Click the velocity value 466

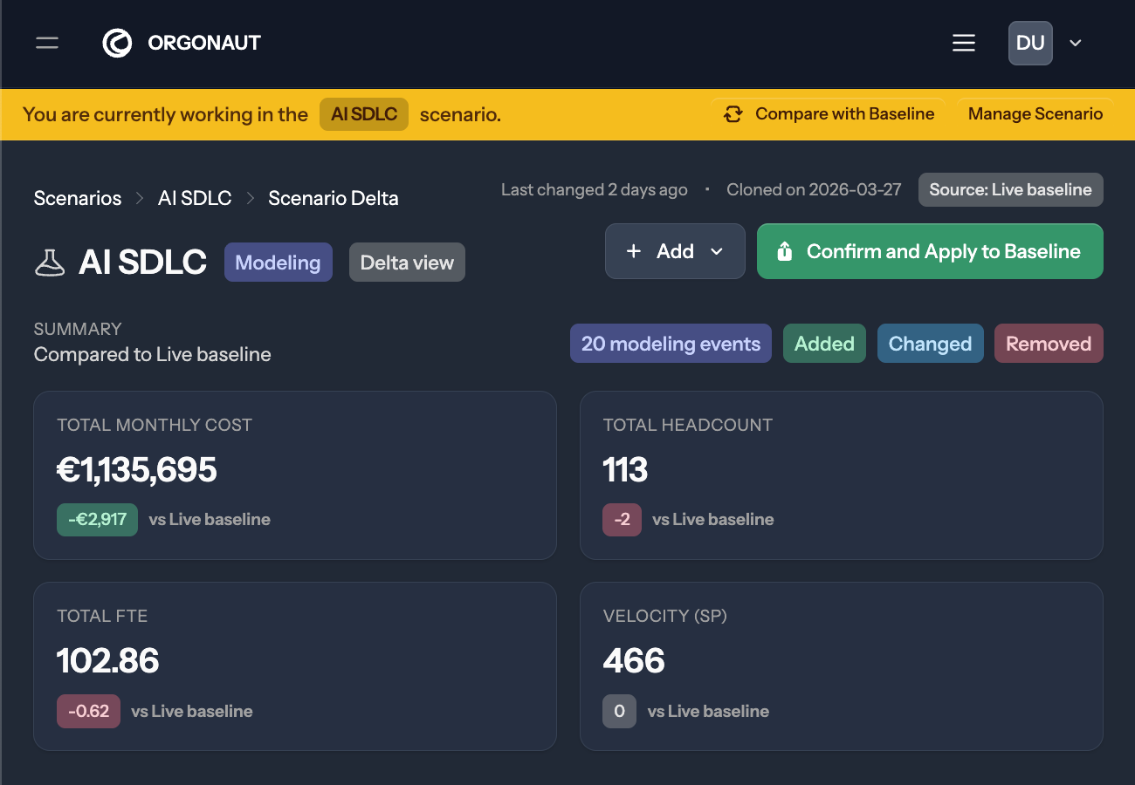click(x=634, y=661)
